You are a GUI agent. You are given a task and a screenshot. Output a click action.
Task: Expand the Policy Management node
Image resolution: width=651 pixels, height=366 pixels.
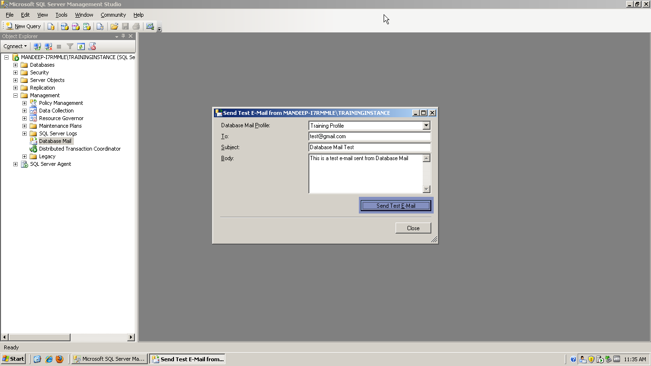pos(24,103)
